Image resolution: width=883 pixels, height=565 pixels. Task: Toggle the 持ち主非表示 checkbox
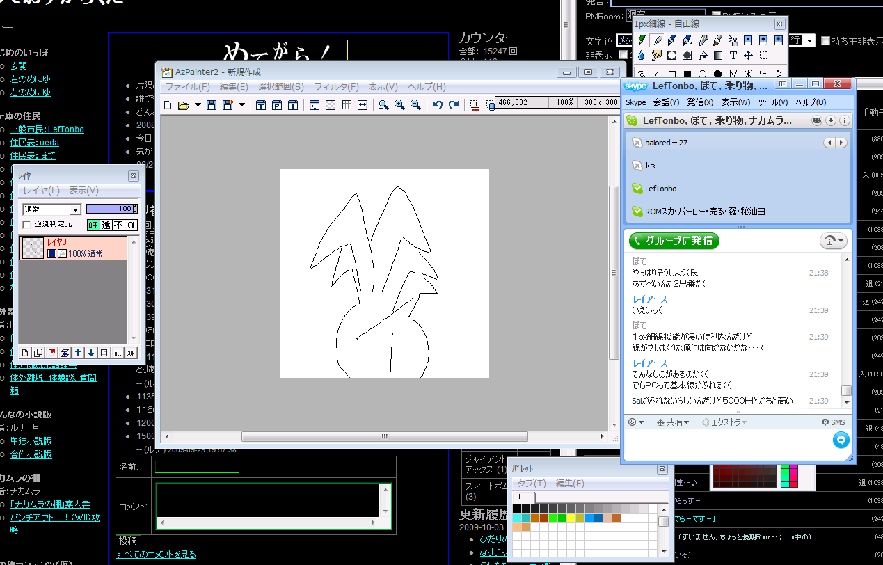coord(825,41)
